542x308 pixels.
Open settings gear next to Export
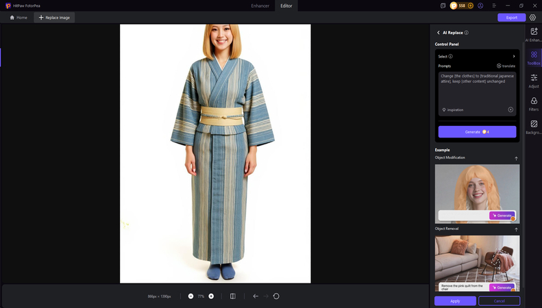click(532, 18)
